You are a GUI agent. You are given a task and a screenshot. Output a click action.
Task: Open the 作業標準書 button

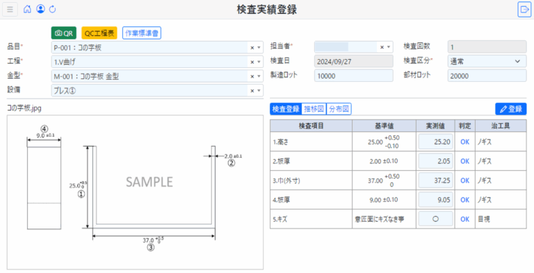(142, 33)
